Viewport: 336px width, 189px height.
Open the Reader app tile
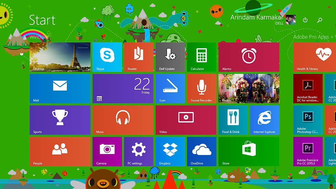(x=139, y=57)
